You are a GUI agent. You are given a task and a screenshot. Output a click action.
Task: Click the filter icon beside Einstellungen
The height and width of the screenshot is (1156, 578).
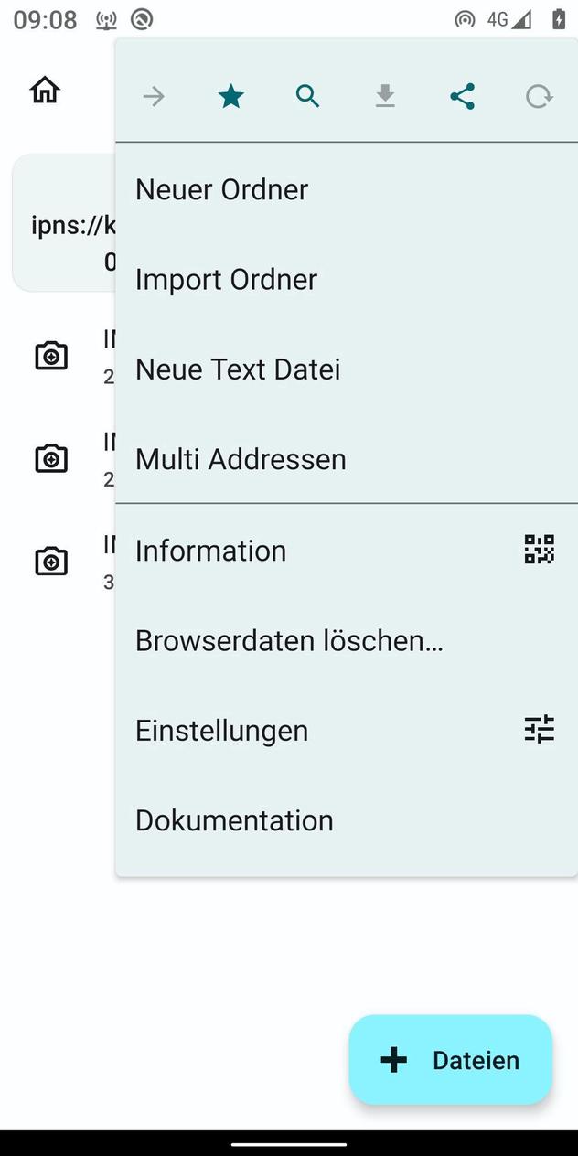coord(539,729)
